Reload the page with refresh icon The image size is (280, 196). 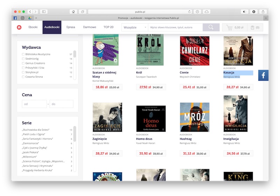[189, 12]
